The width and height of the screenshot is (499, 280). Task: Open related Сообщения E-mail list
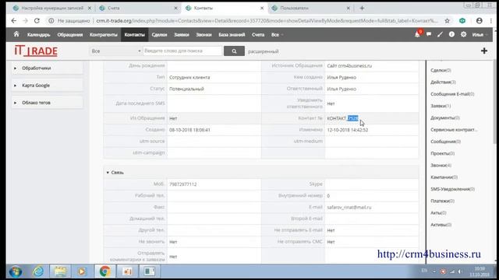(452, 94)
